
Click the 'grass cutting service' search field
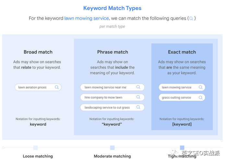182,97
